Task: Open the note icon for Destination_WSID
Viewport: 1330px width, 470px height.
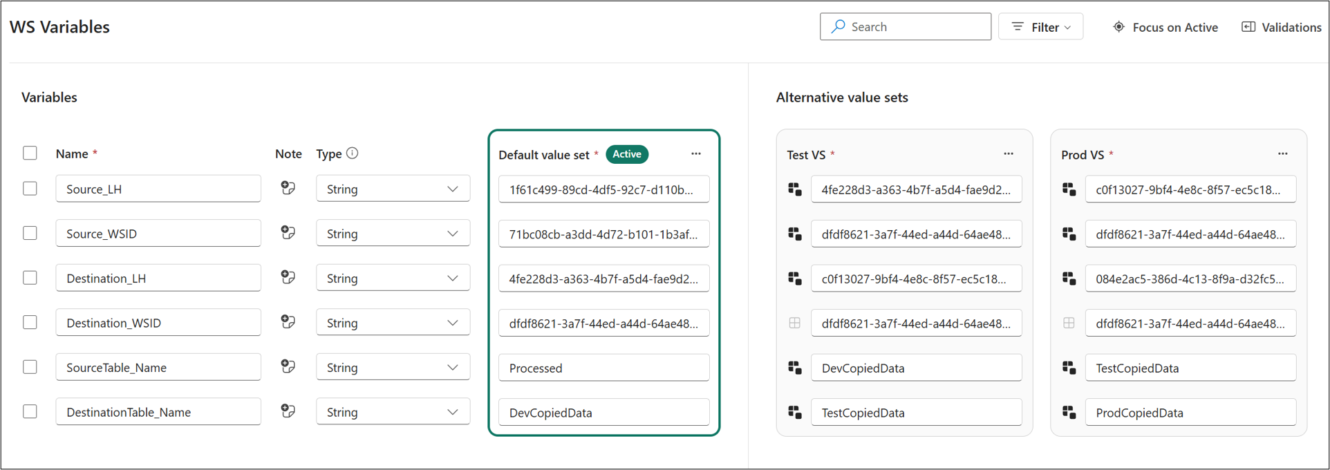Action: tap(288, 322)
